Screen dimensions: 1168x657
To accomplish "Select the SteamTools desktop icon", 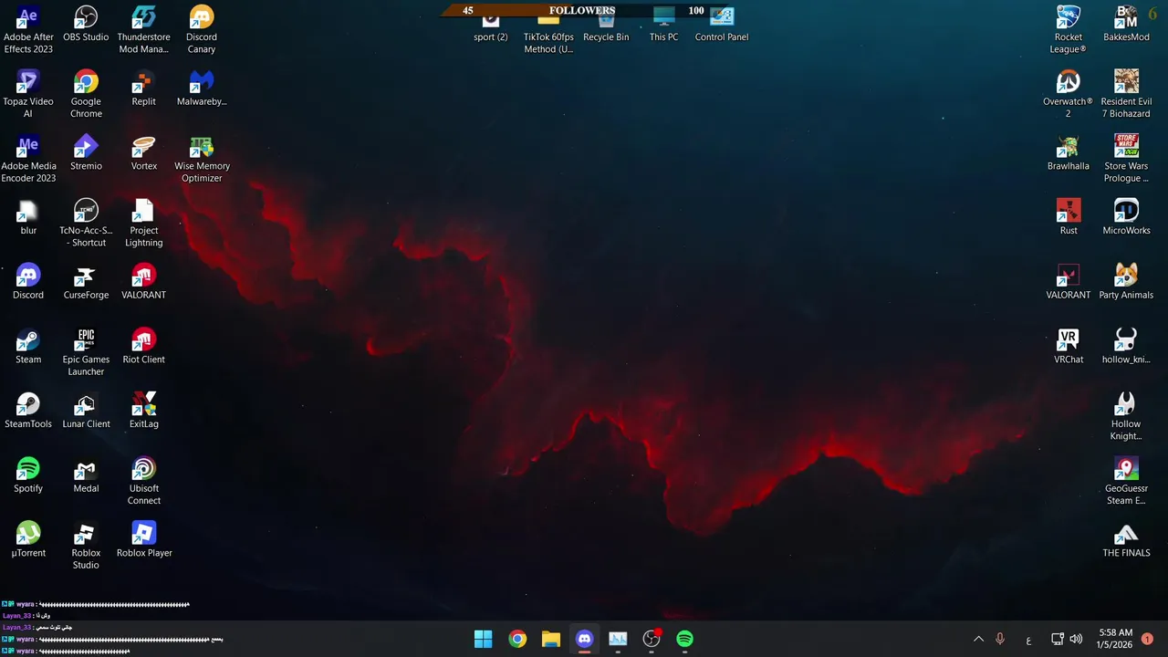I will coord(28,411).
